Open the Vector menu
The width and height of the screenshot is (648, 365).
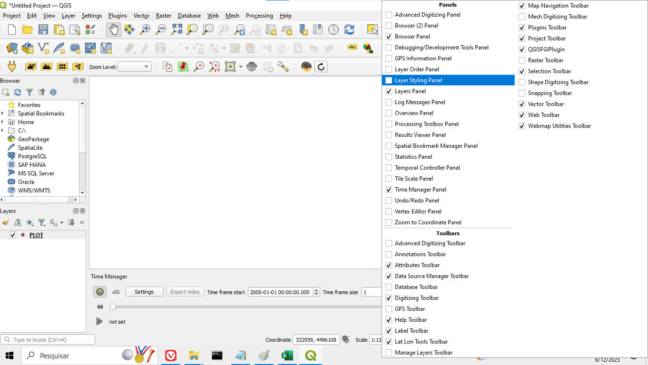coord(141,16)
